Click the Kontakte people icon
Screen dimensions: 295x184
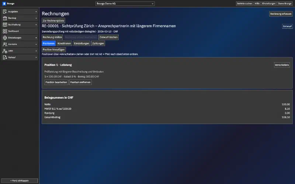(x=5, y=44)
